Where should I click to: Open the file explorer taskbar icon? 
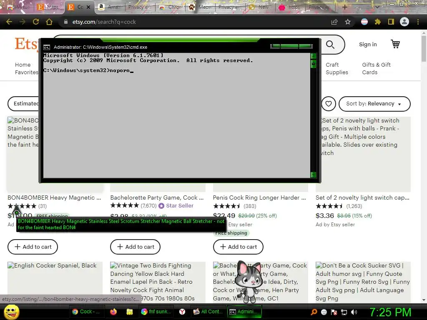point(129,312)
